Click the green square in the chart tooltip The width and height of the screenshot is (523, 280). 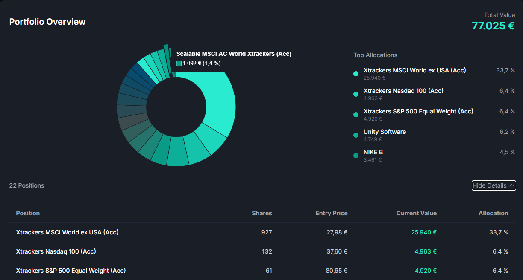(179, 63)
